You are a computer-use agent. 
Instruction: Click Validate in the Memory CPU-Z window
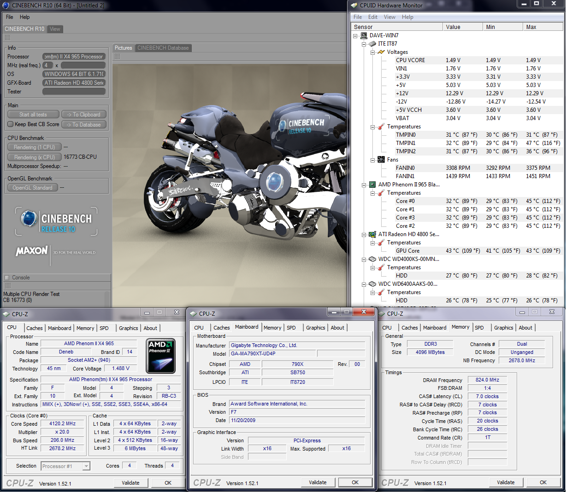coord(506,482)
